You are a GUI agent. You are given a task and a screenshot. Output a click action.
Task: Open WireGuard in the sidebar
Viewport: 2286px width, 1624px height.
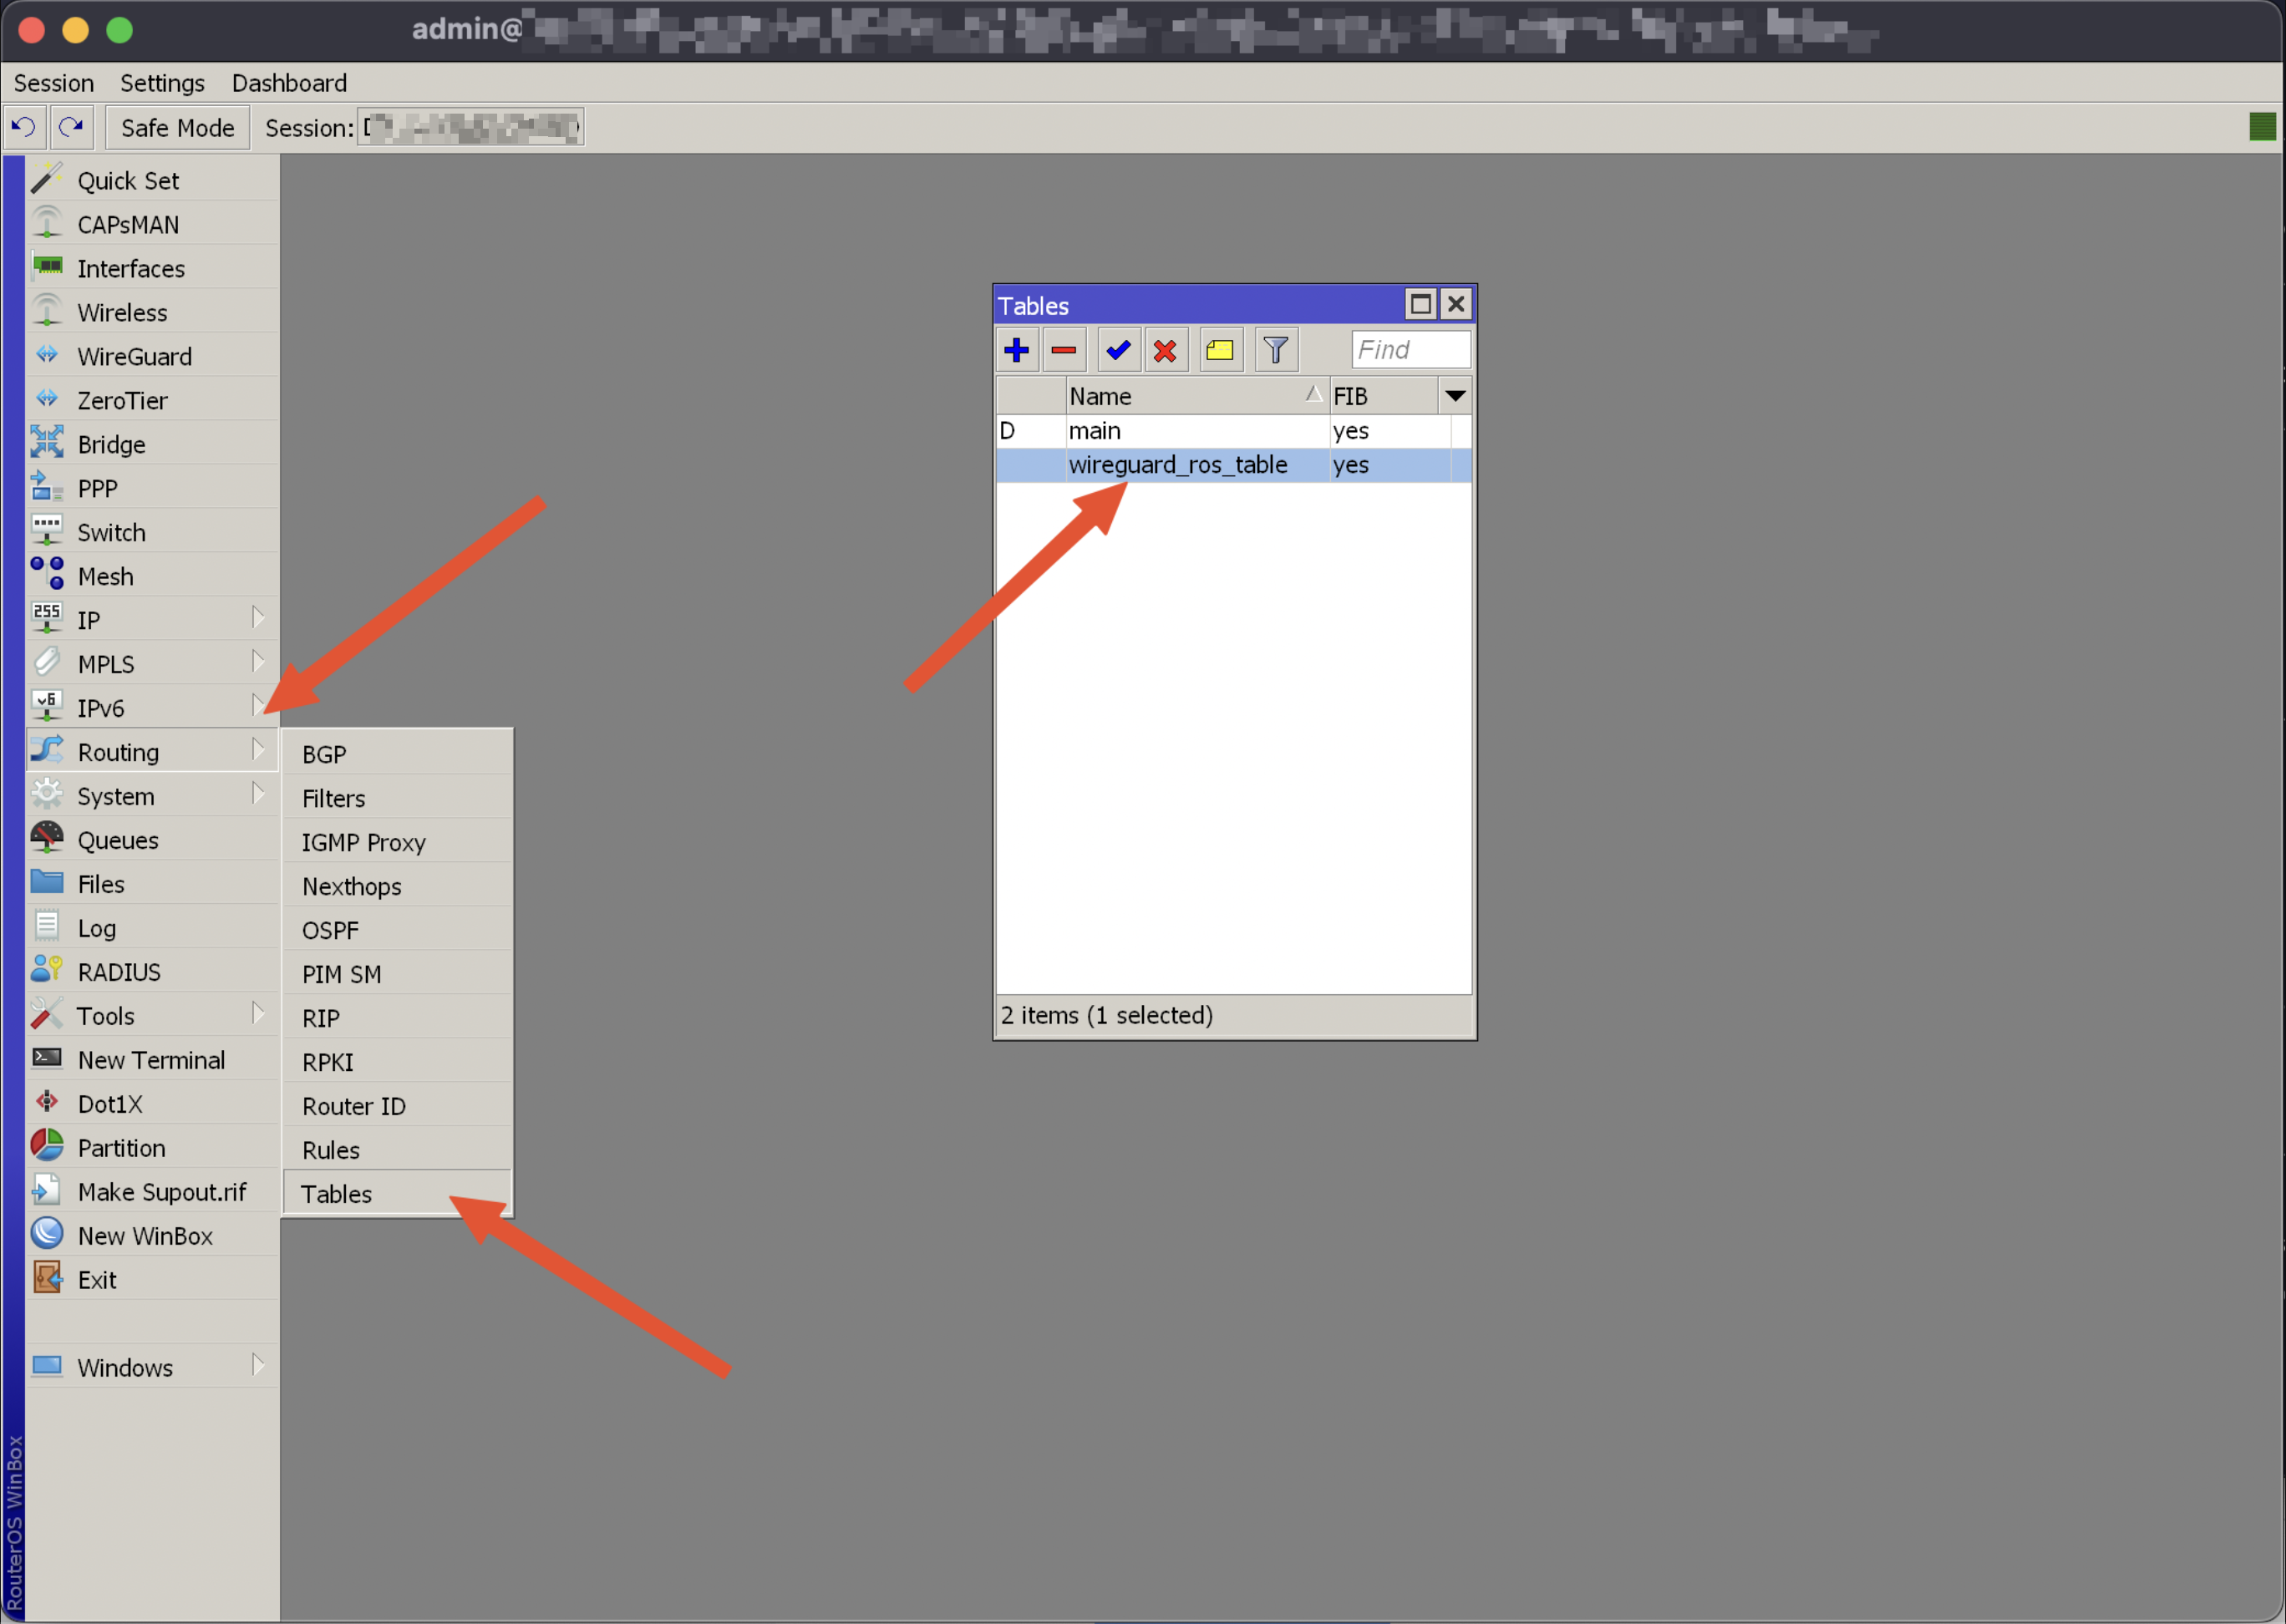pos(134,357)
